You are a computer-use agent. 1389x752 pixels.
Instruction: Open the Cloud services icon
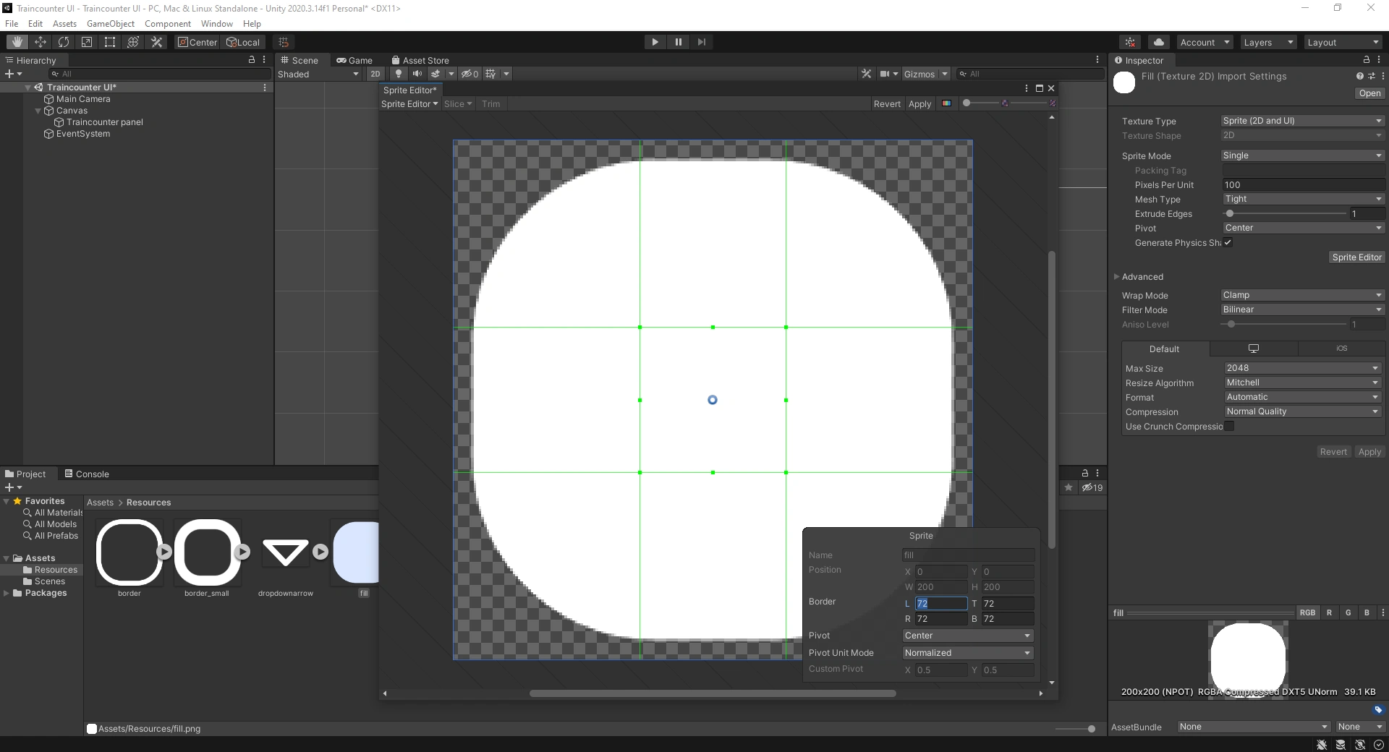(1158, 42)
